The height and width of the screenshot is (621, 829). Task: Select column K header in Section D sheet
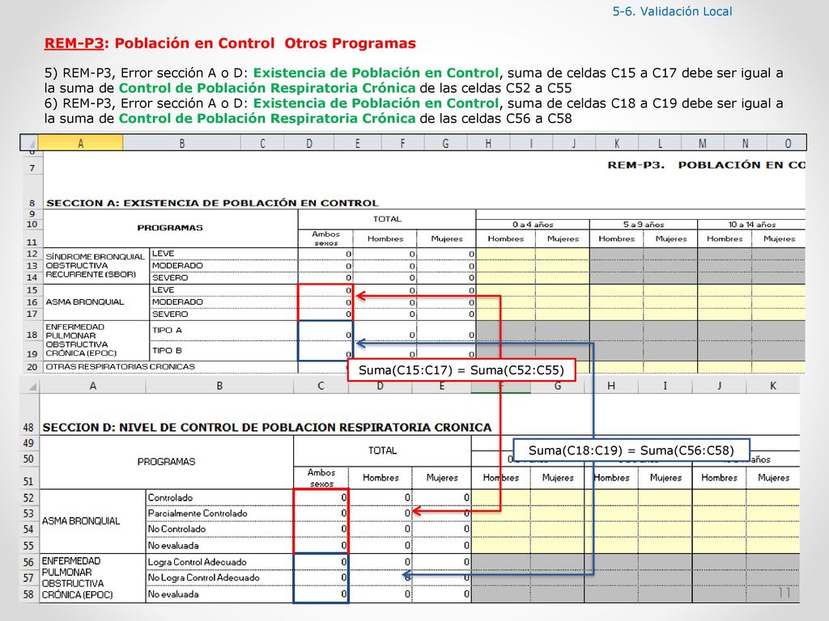(x=772, y=386)
